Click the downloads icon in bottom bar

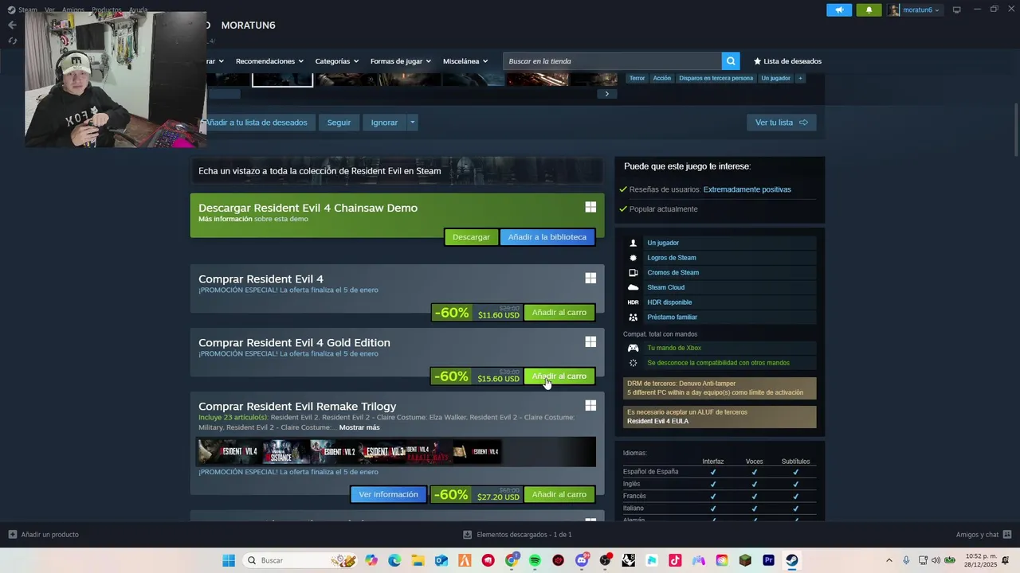(x=468, y=535)
